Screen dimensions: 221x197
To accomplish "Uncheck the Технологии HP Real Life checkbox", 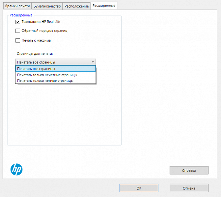I will [x=18, y=22].
